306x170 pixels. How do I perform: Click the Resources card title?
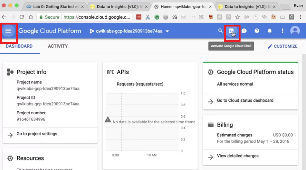(30, 158)
